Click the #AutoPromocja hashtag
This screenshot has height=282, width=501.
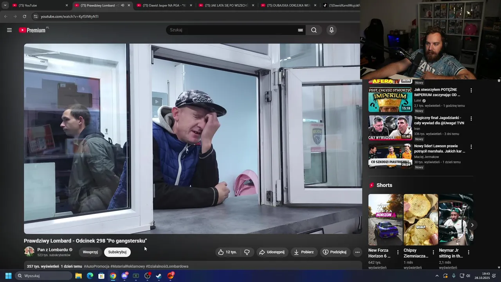97,266
